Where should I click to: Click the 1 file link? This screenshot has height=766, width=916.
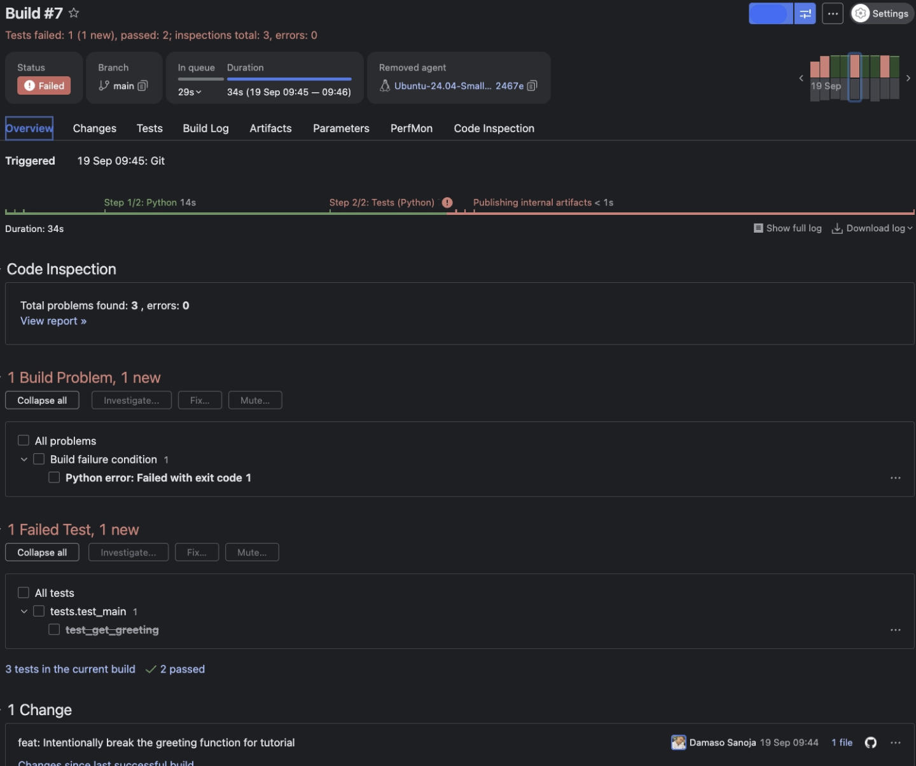tap(842, 742)
